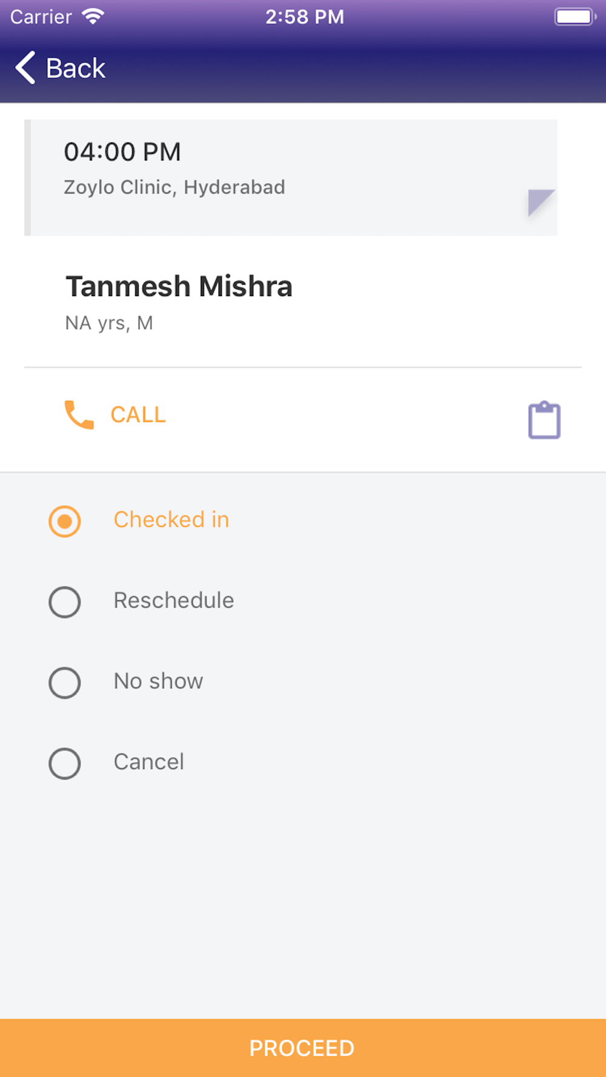
Task: Tap the Zoylo Clinic, Hyderabad location text
Action: pos(175,187)
